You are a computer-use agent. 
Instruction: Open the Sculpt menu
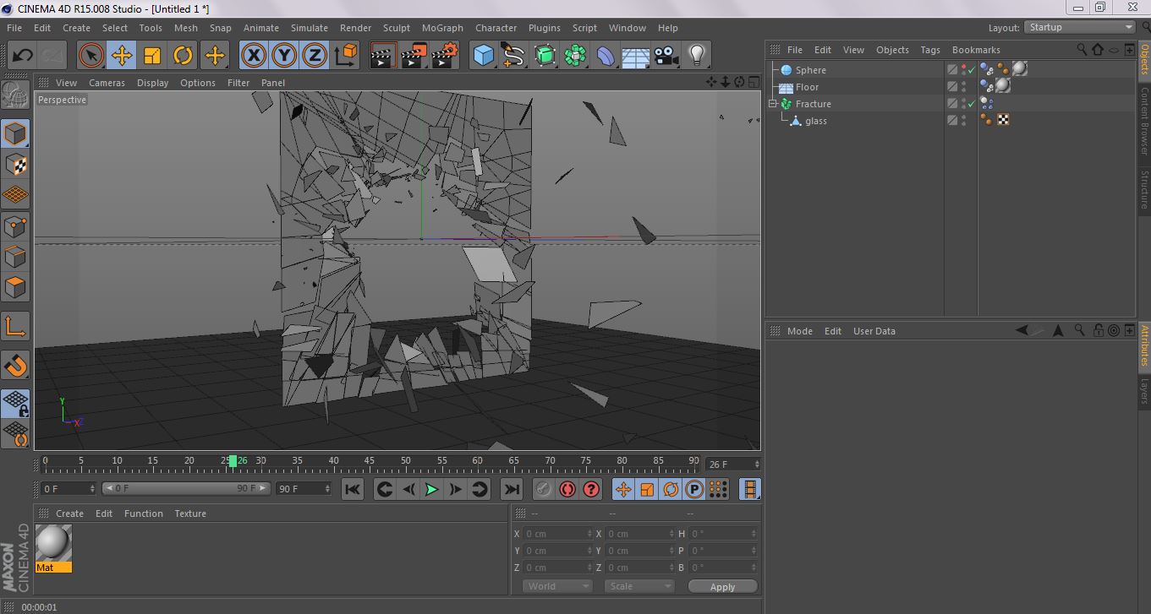tap(397, 28)
